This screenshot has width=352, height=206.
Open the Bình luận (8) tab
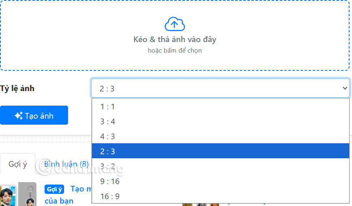pyautogui.click(x=67, y=164)
